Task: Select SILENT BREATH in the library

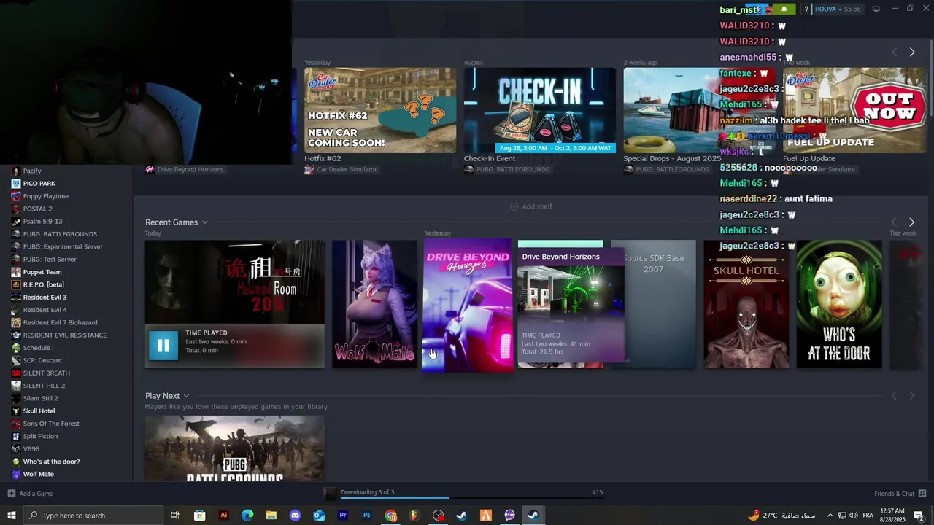Action: pos(47,373)
